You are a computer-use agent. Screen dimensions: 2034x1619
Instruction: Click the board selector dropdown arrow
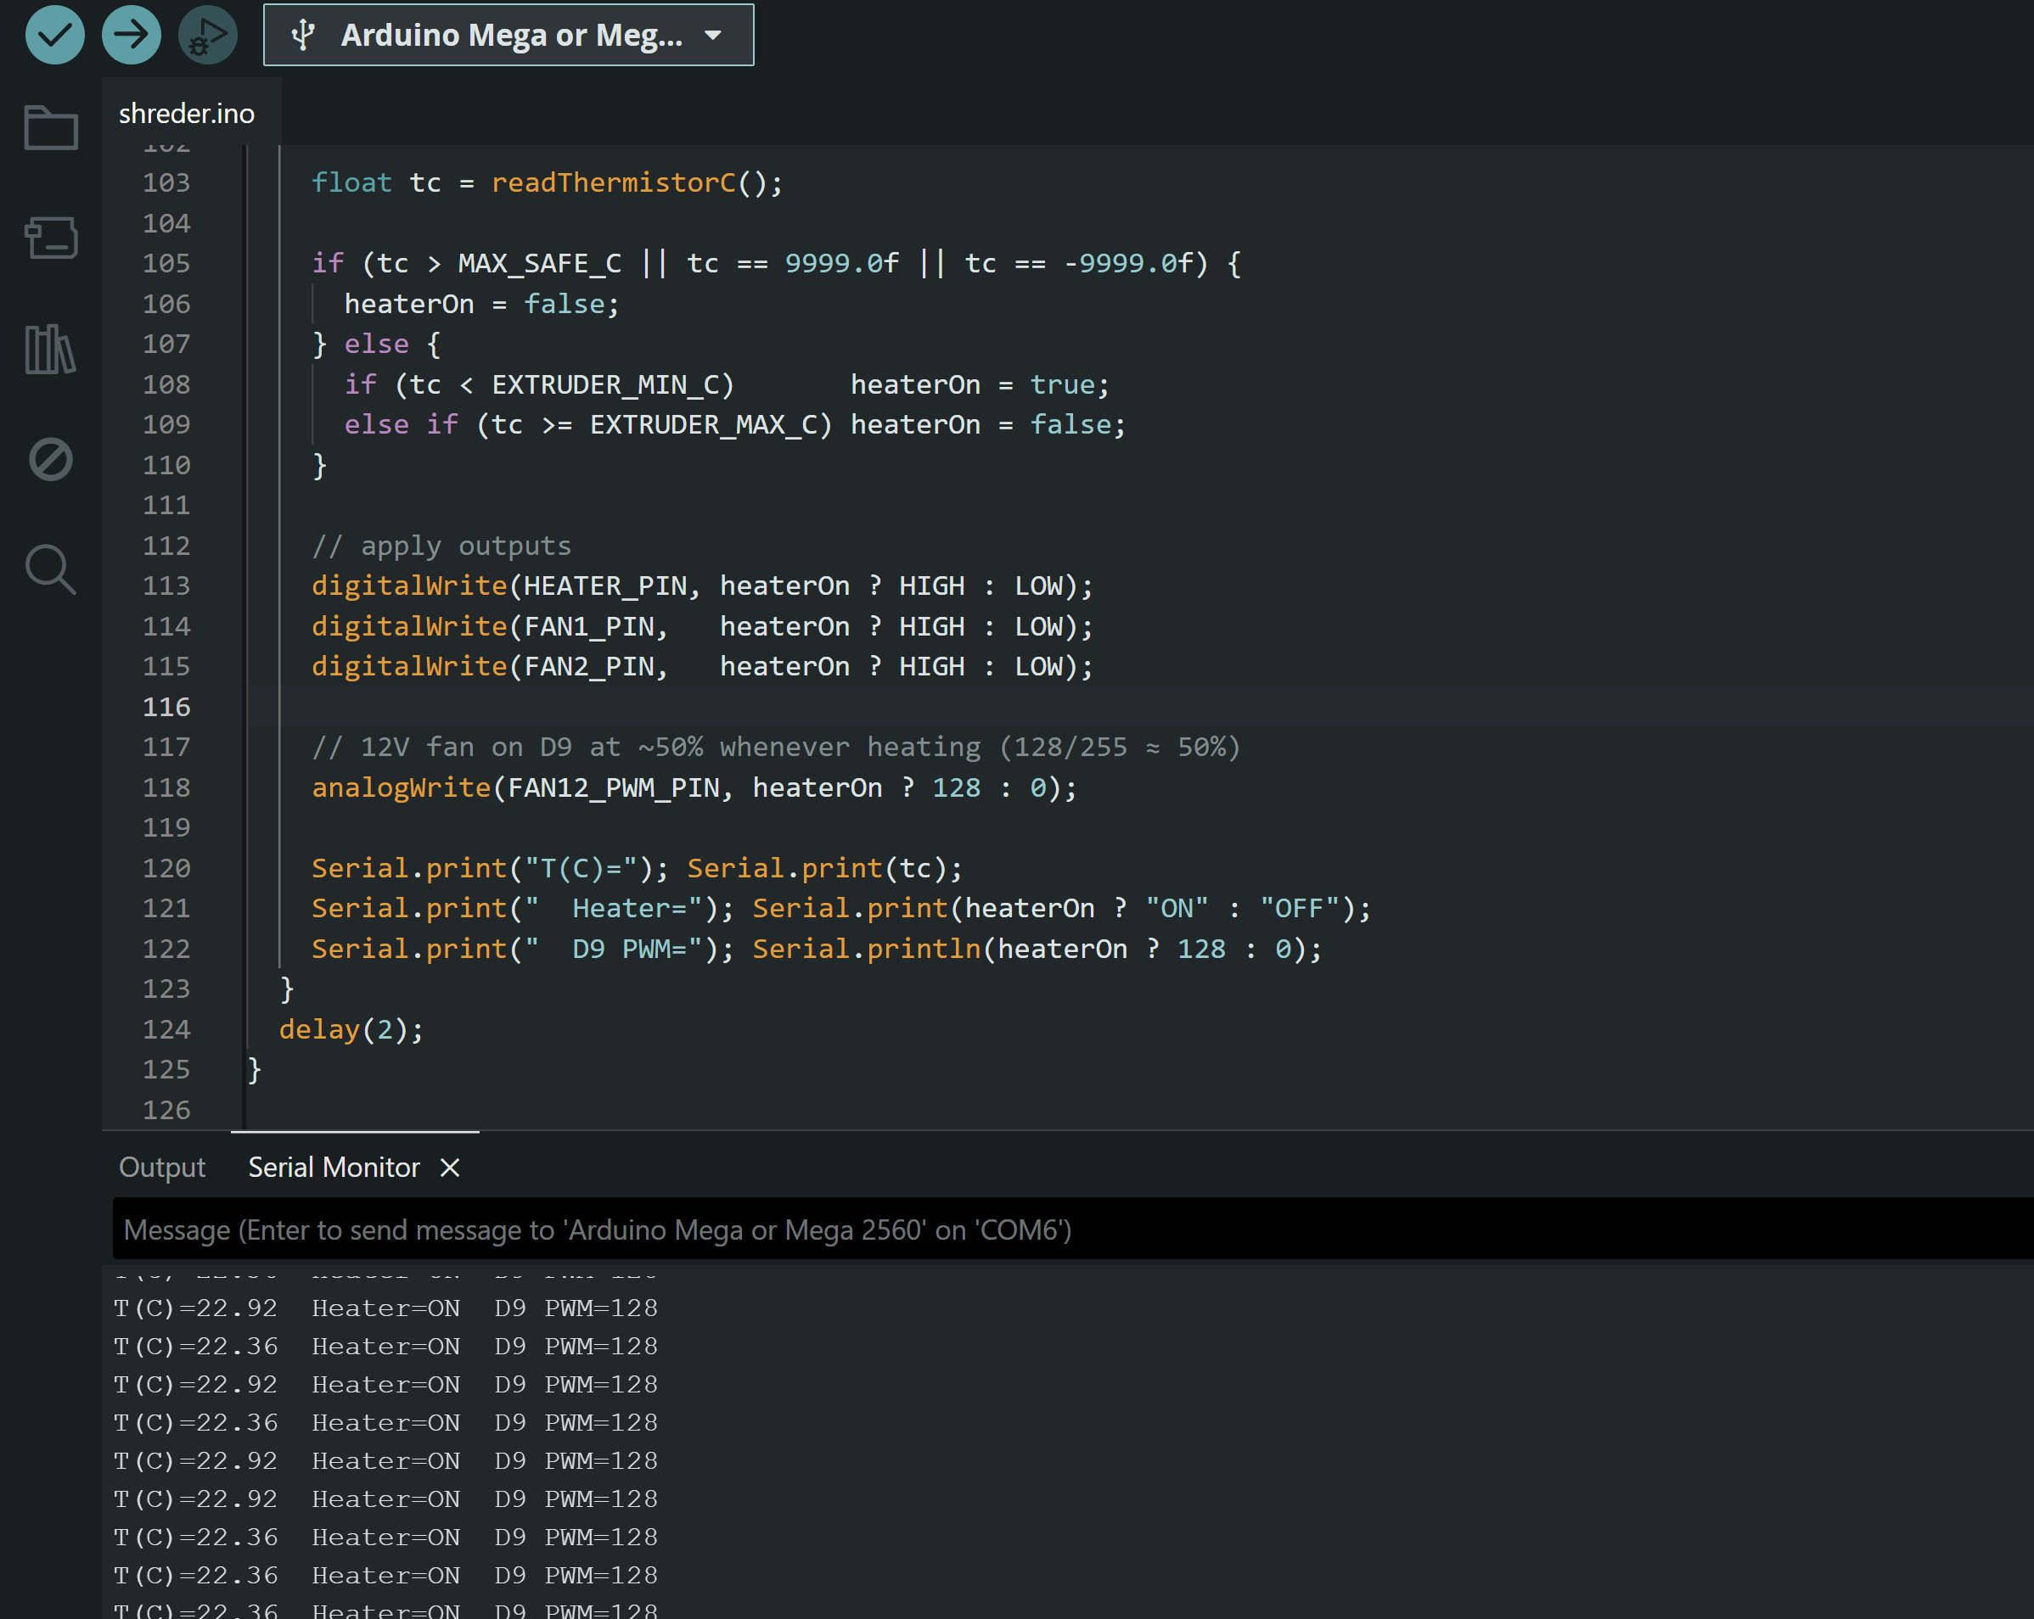(x=713, y=35)
